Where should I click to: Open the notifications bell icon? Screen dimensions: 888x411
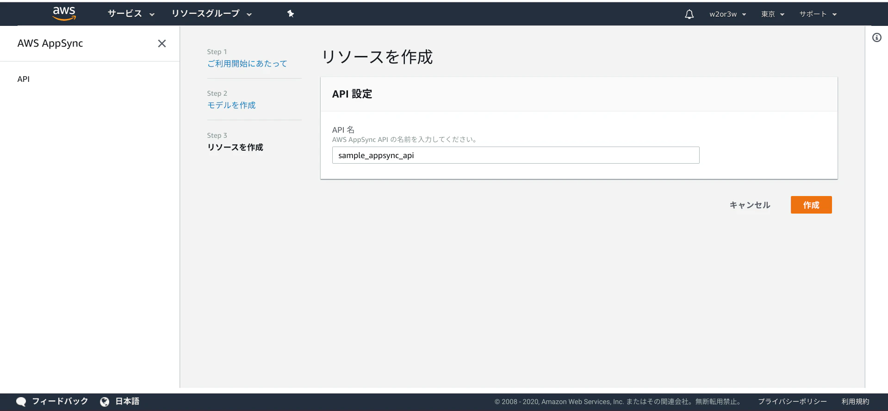tap(689, 14)
